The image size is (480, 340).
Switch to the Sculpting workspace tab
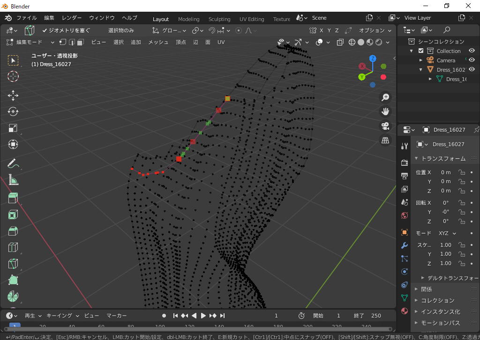point(219,19)
